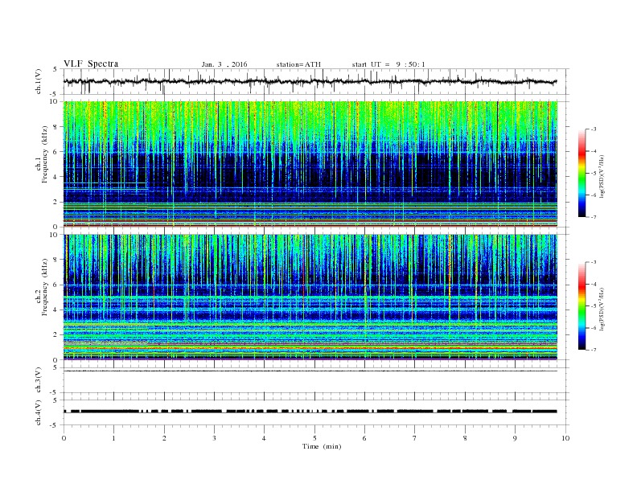Click the ch.2 frequency tick label '4'
Screen dimensions: 637x492
point(56,310)
